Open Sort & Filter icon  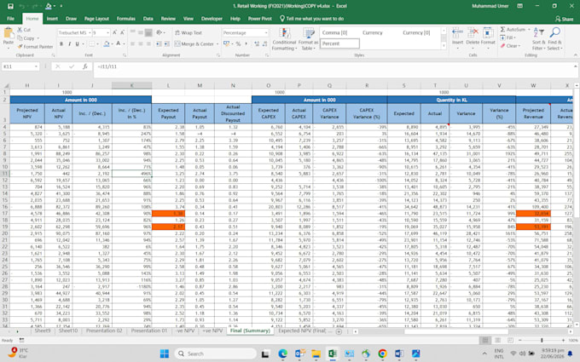pyautogui.click(x=538, y=33)
